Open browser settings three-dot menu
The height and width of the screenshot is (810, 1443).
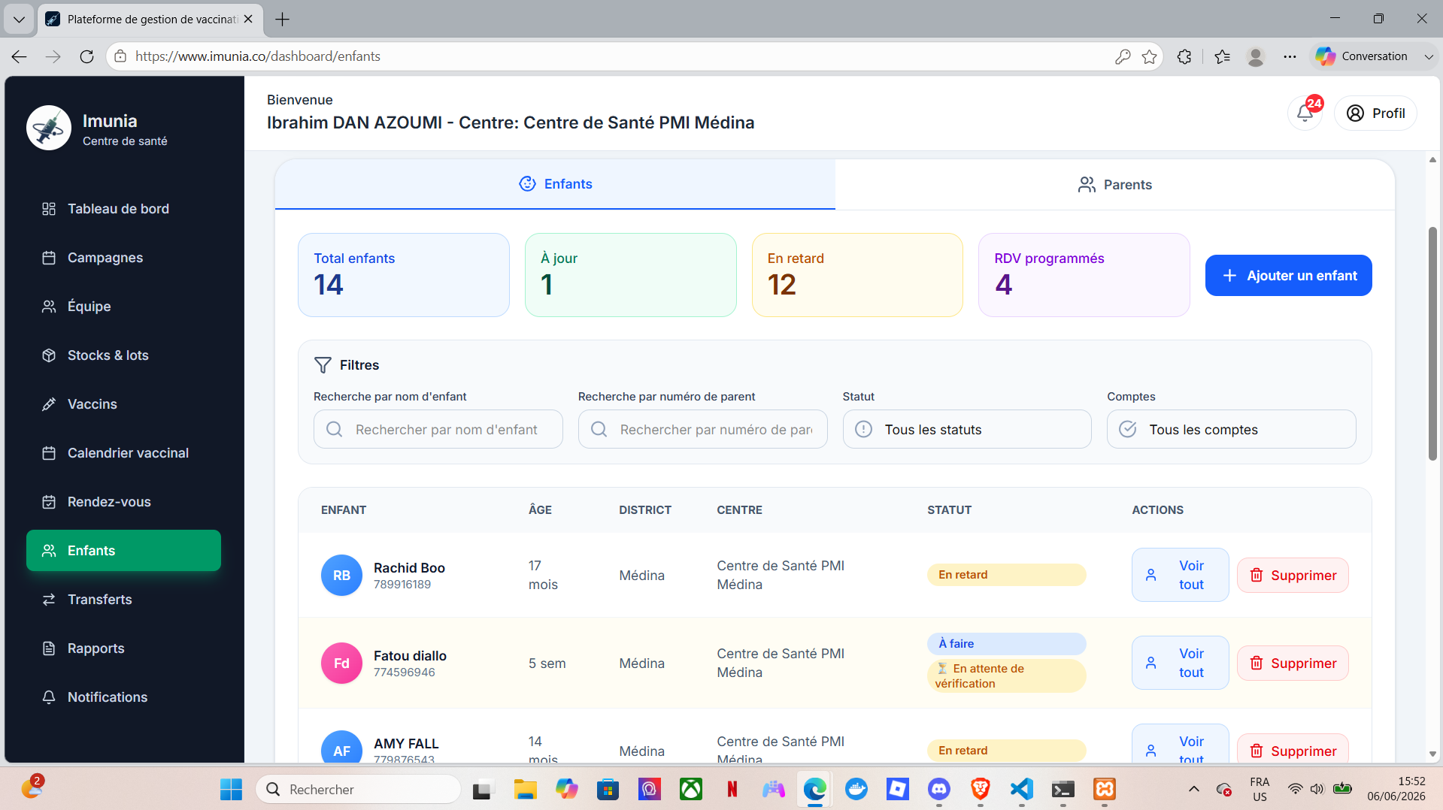point(1290,56)
